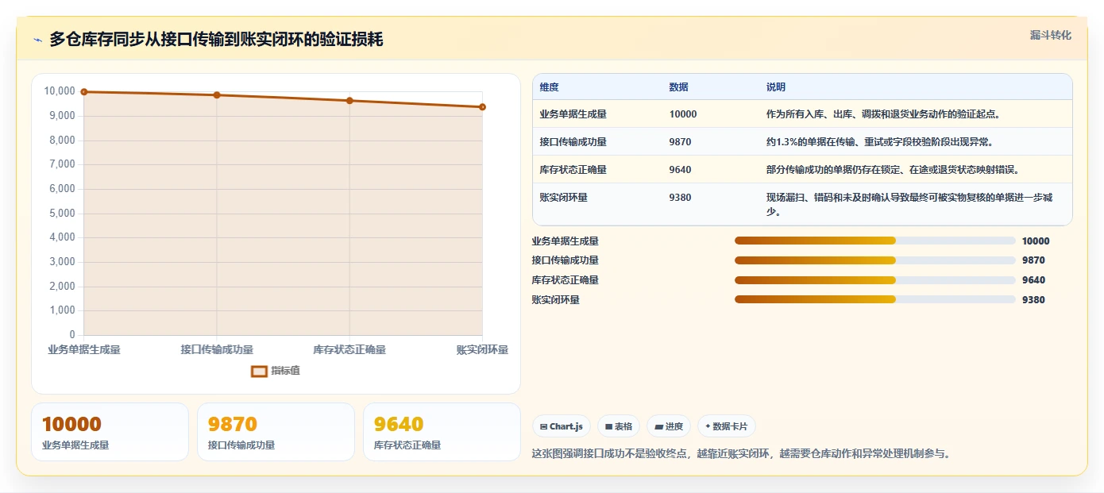This screenshot has width=1104, height=493.
Task: Click the chart data point for 接口传输成功量
Action: tap(217, 95)
